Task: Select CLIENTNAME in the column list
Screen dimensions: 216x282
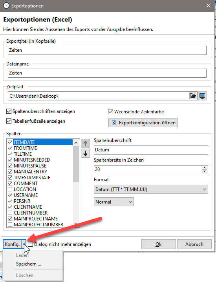Action: pyautogui.click(x=28, y=207)
